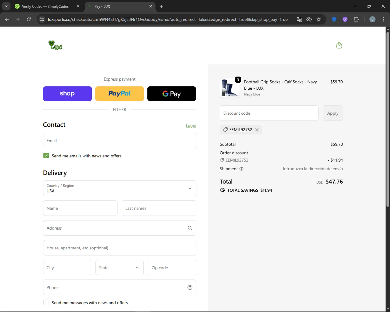Click the Phone input field
Viewport: 390px width, 312px height.
[120, 287]
